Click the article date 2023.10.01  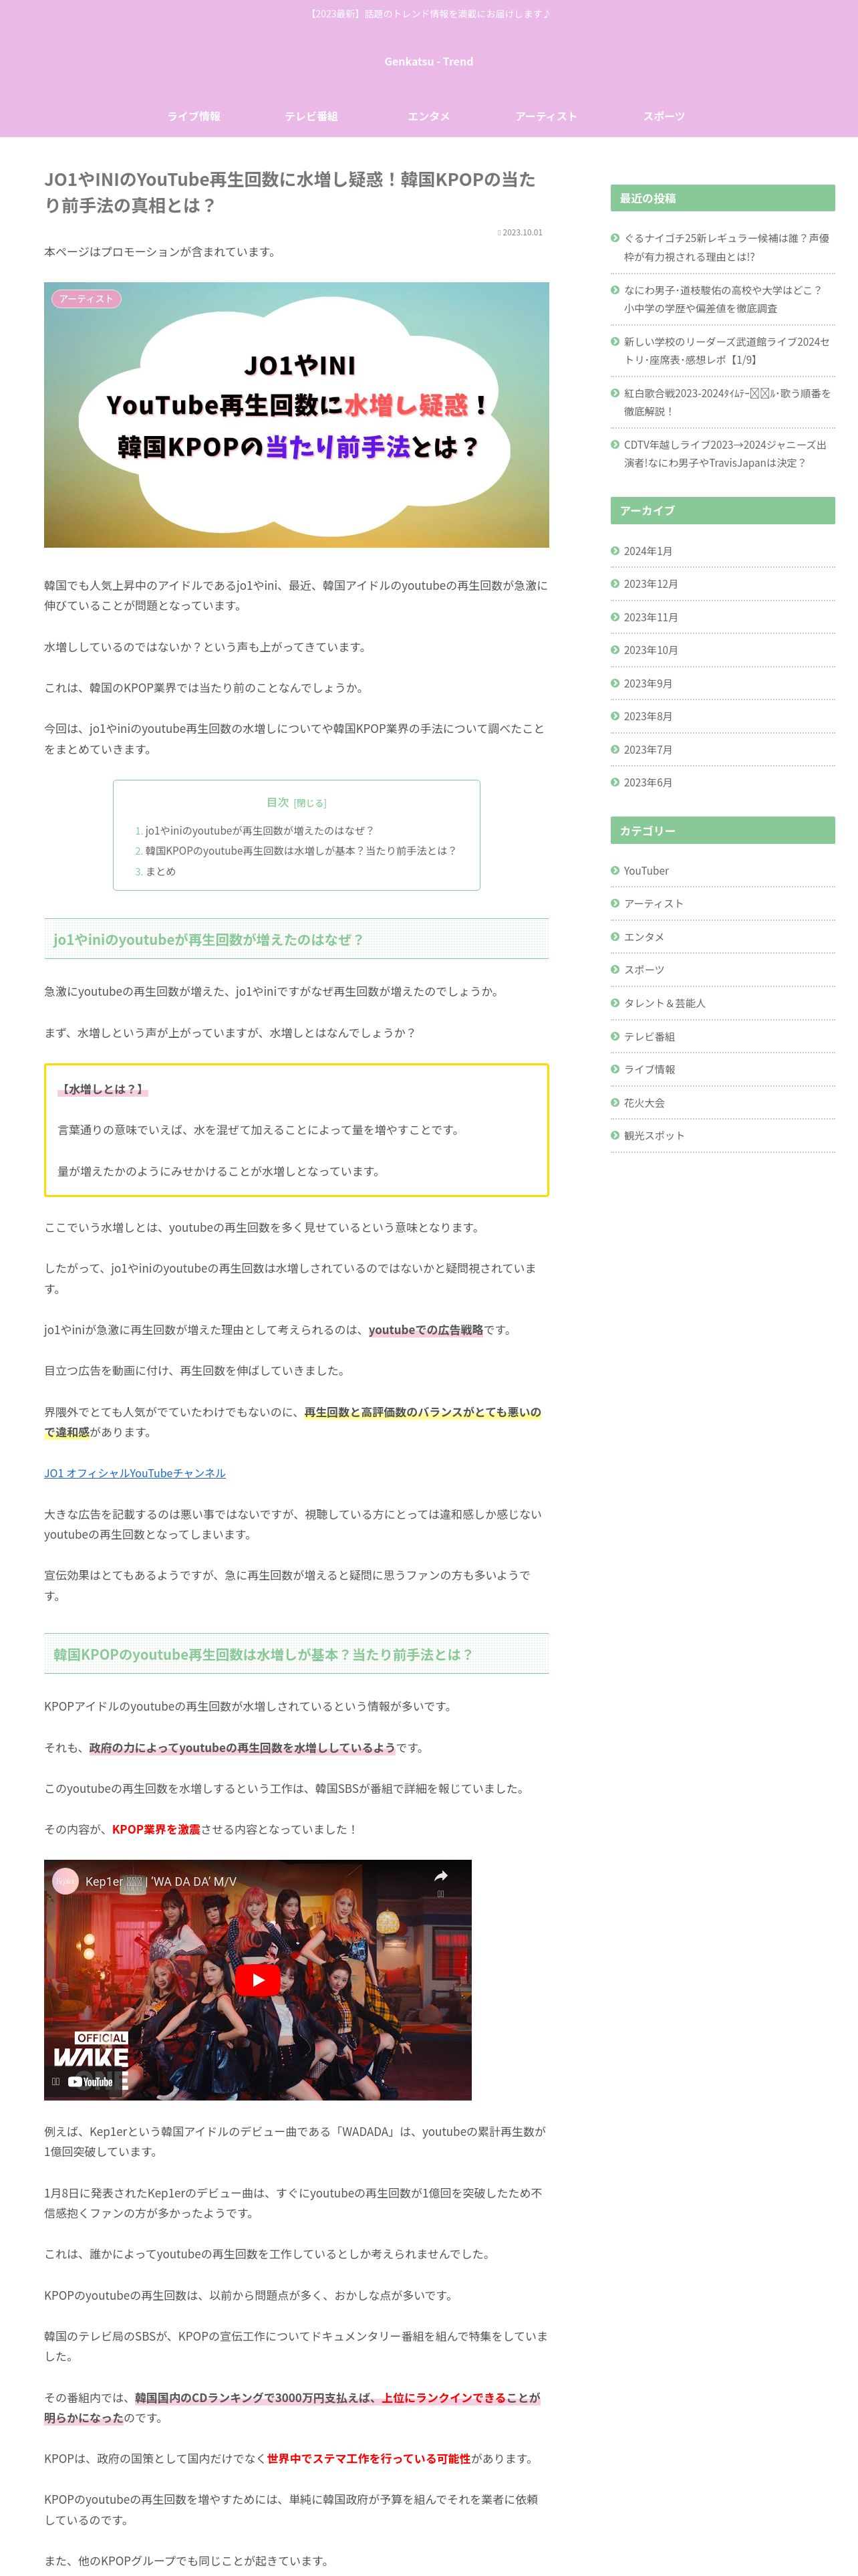tap(521, 233)
